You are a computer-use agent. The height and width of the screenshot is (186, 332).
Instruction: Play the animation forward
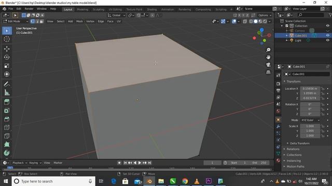pyautogui.click(x=140, y=163)
